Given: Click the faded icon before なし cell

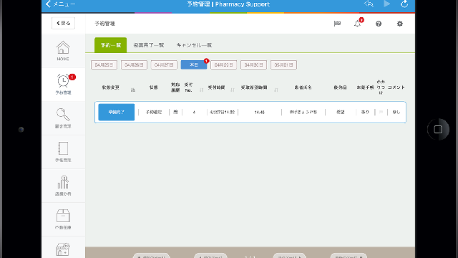Looking at the screenshot, I should coord(381,112).
